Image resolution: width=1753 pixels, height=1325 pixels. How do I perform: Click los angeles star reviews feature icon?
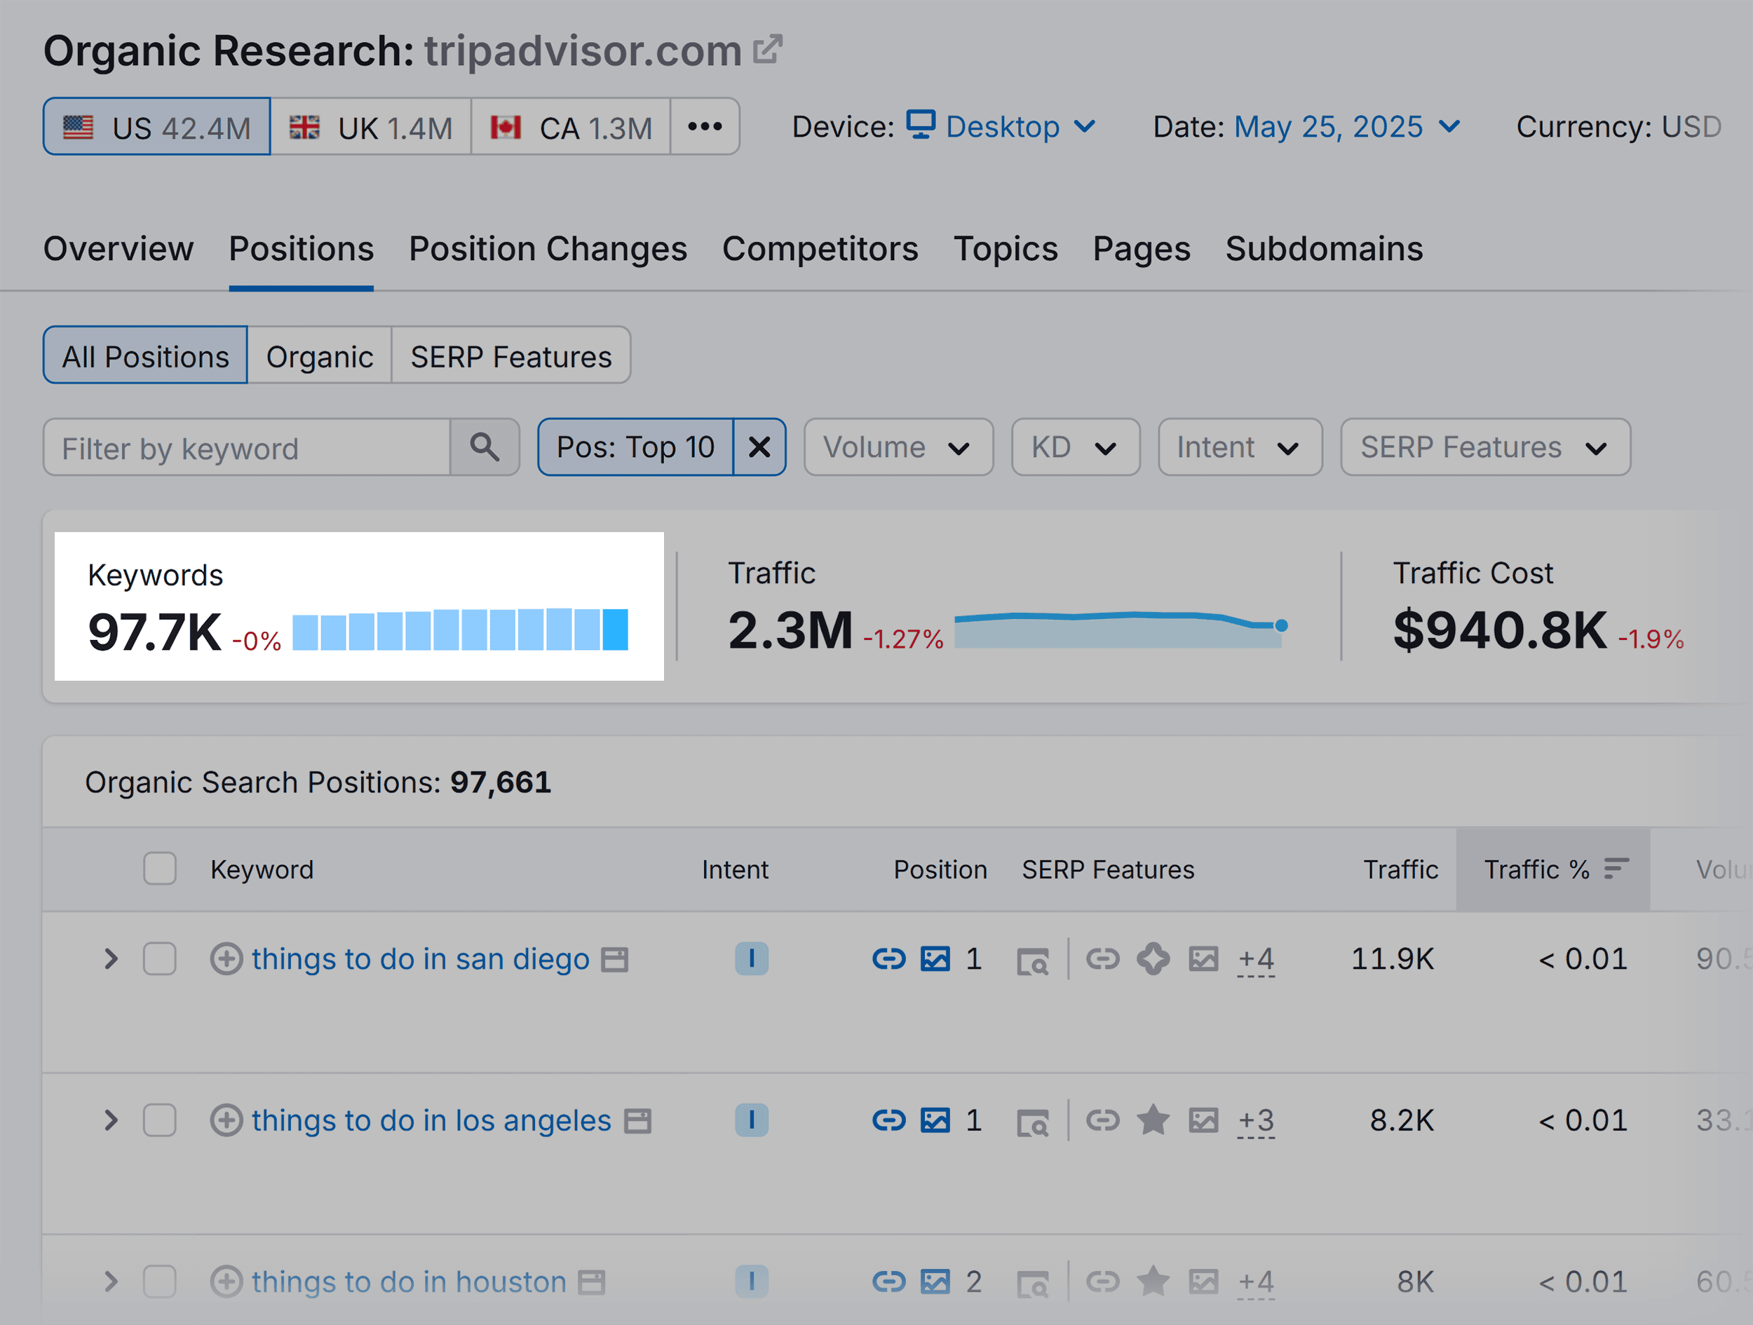(1153, 1120)
